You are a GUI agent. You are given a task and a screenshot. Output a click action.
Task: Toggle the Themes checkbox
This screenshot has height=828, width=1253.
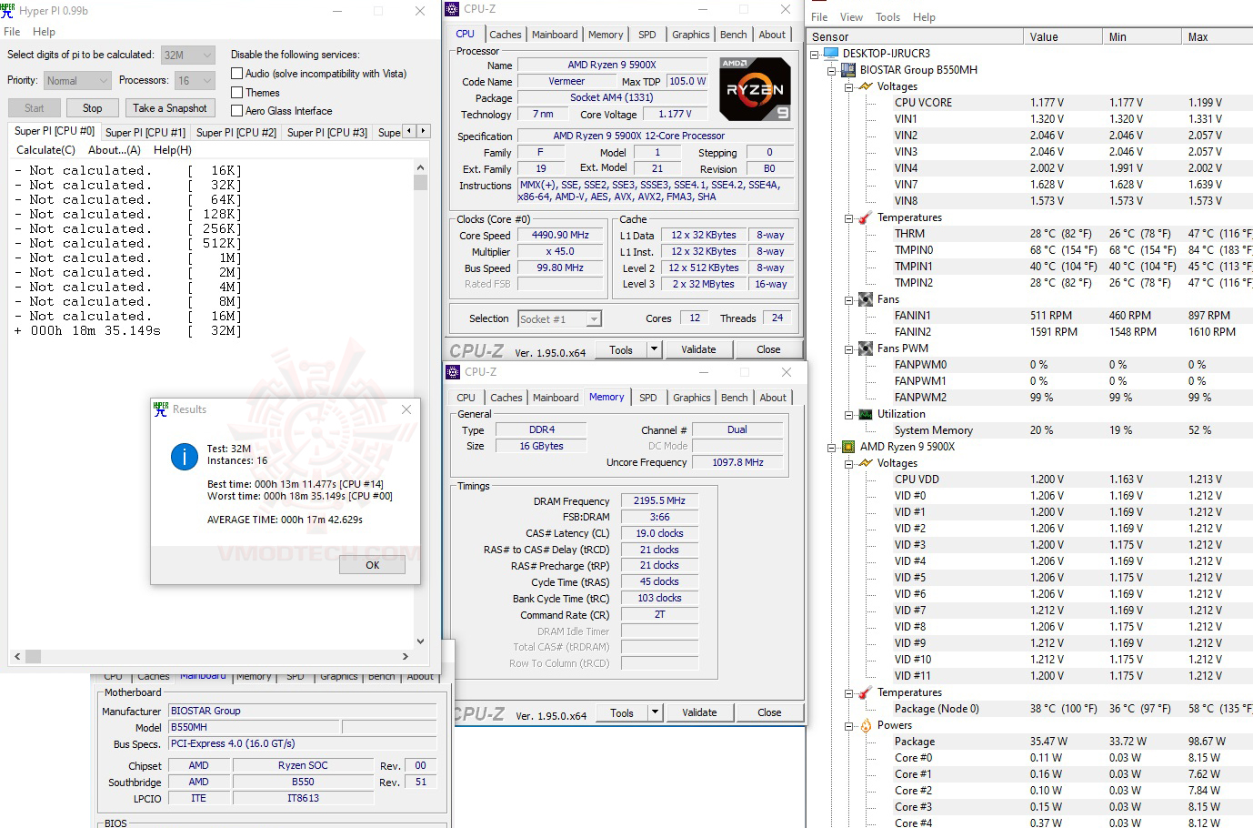[237, 93]
